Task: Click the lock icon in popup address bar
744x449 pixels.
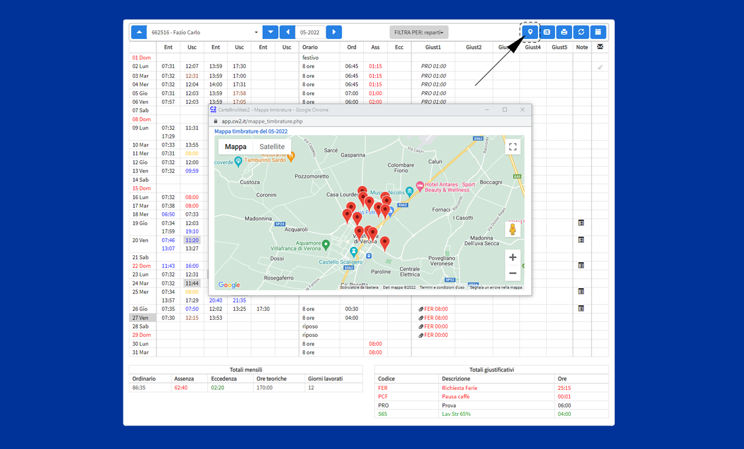Action: (216, 121)
